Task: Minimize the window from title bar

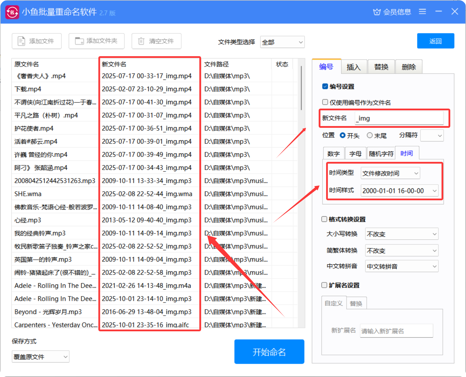Action: [x=438, y=12]
